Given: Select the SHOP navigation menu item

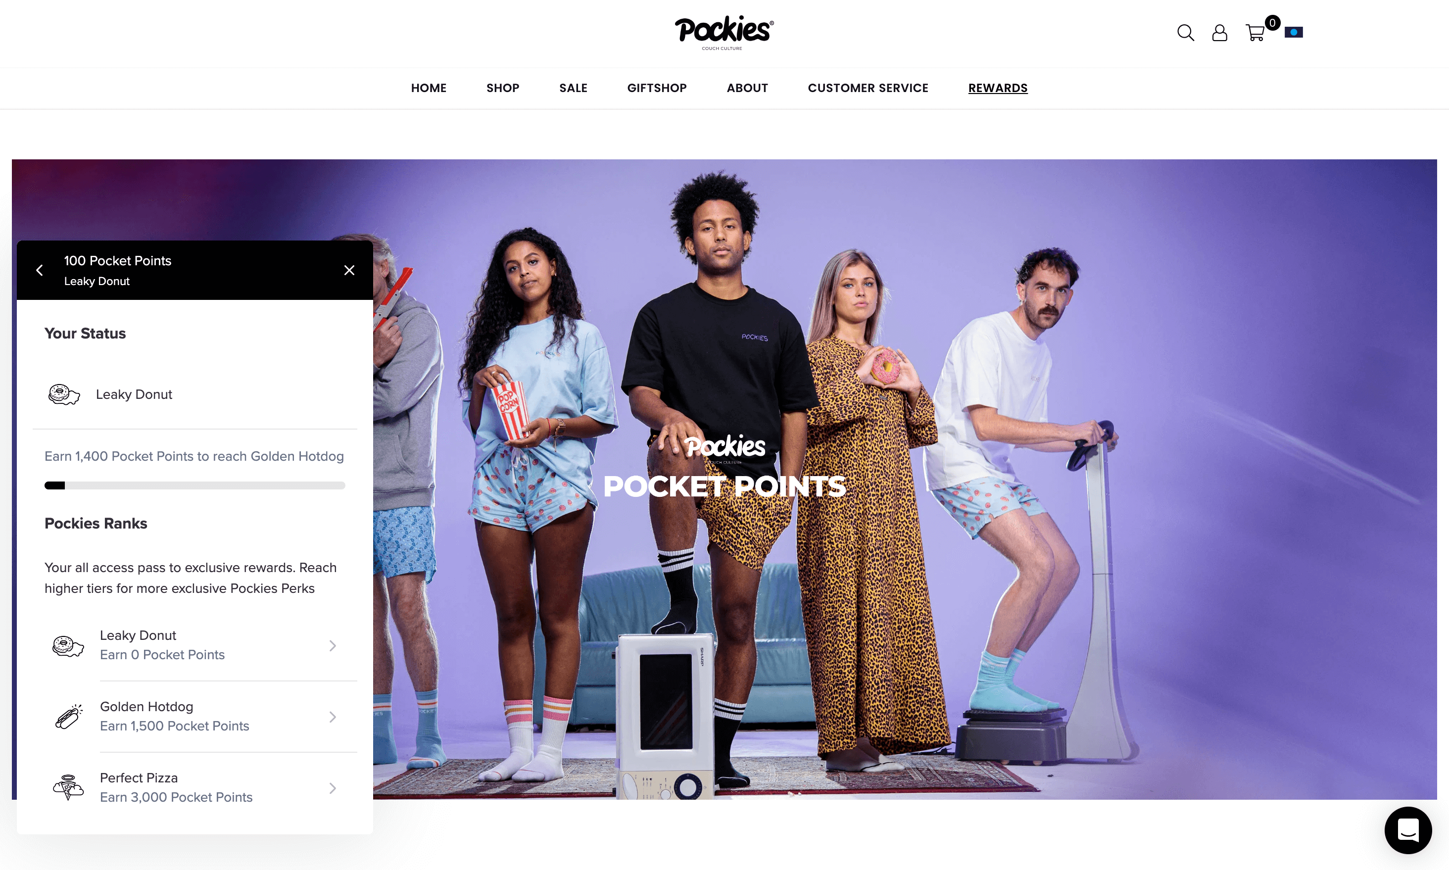Looking at the screenshot, I should point(503,88).
